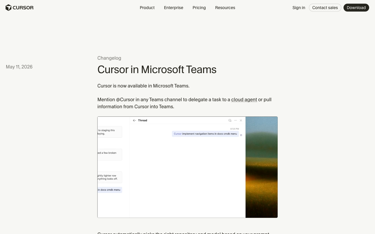
Task: Click the 8:54 PM timestamp
Action: coord(234,129)
